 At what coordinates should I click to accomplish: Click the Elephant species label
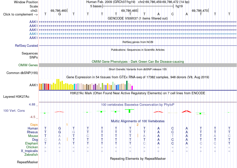(x=31, y=143)
